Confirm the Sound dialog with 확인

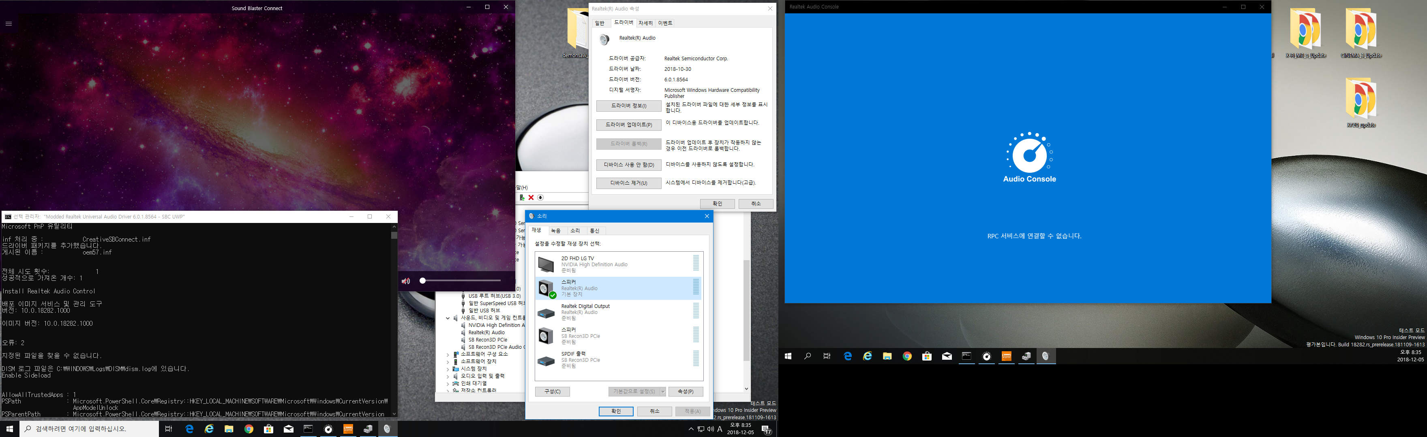[616, 412]
